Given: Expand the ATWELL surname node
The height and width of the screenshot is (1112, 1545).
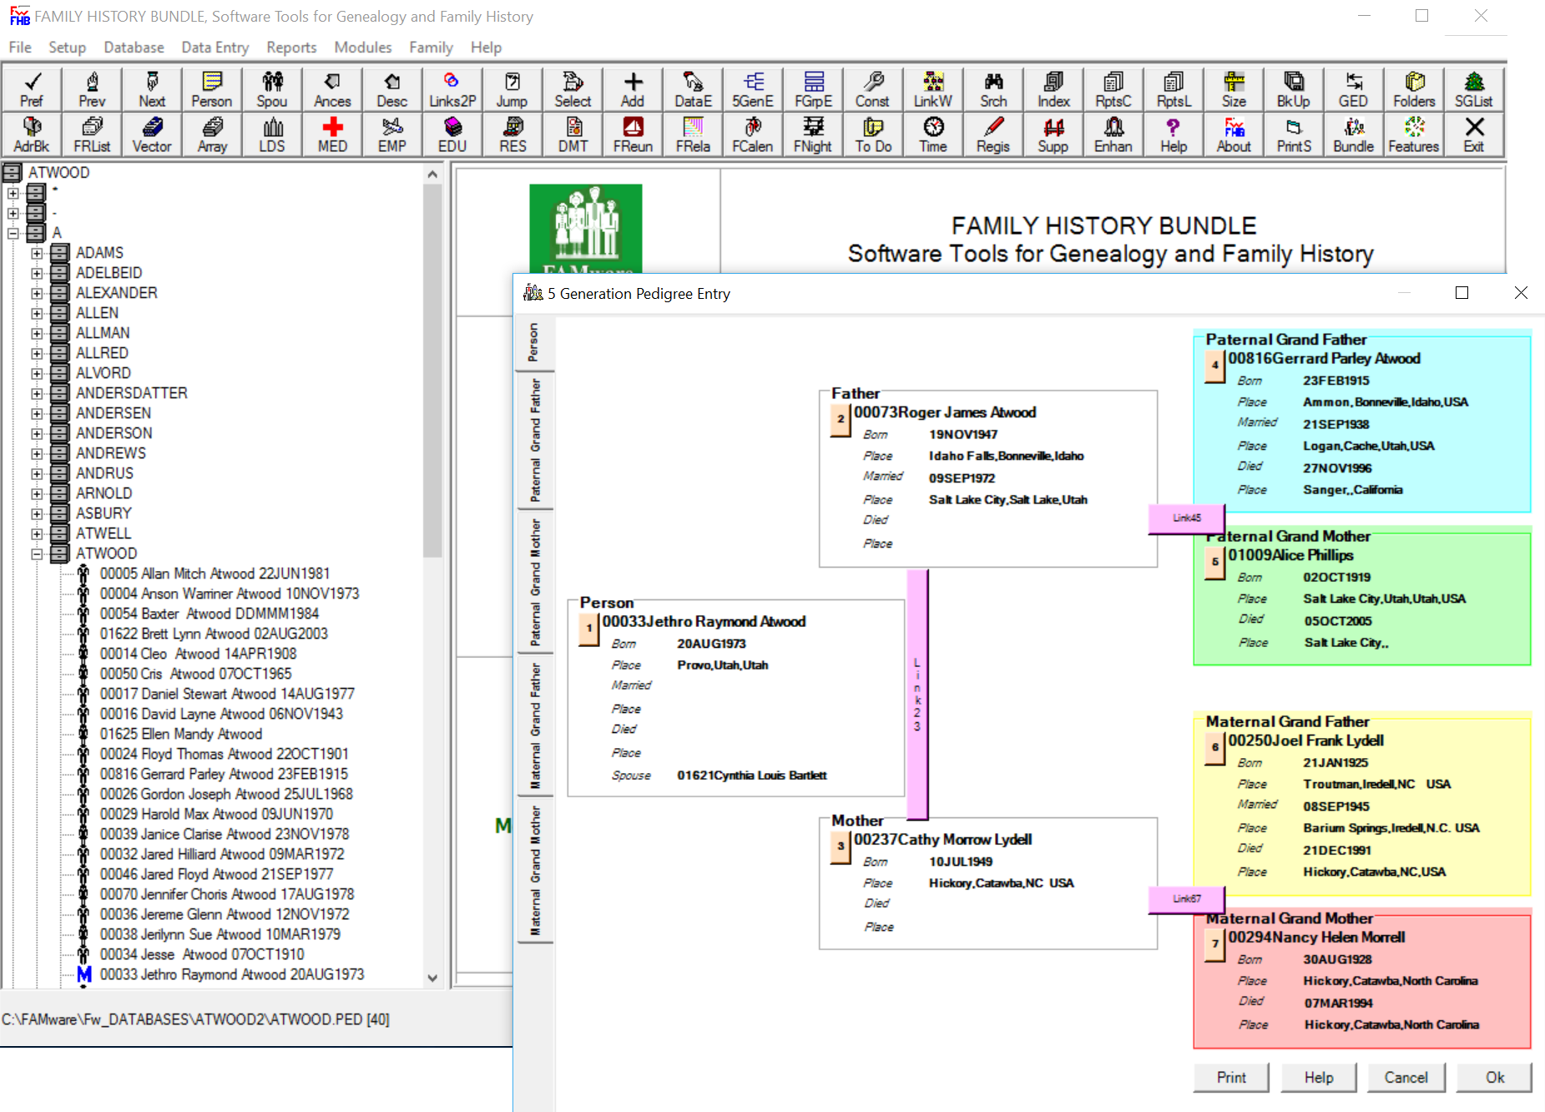Looking at the screenshot, I should click(x=37, y=533).
